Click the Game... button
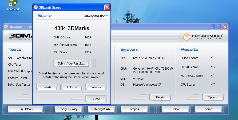The width and height of the screenshot is (238, 120). (x=209, y=109)
